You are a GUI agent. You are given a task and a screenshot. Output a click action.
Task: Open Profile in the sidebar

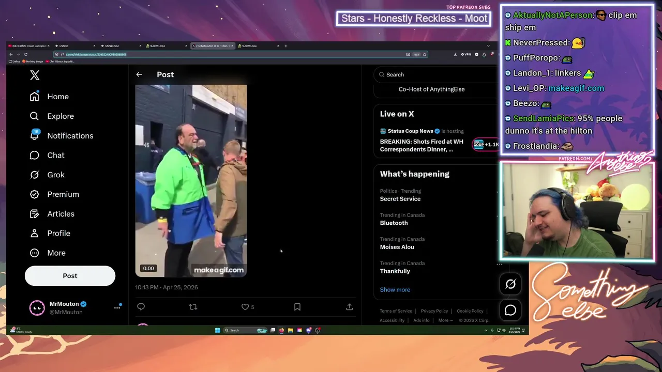[50, 234]
